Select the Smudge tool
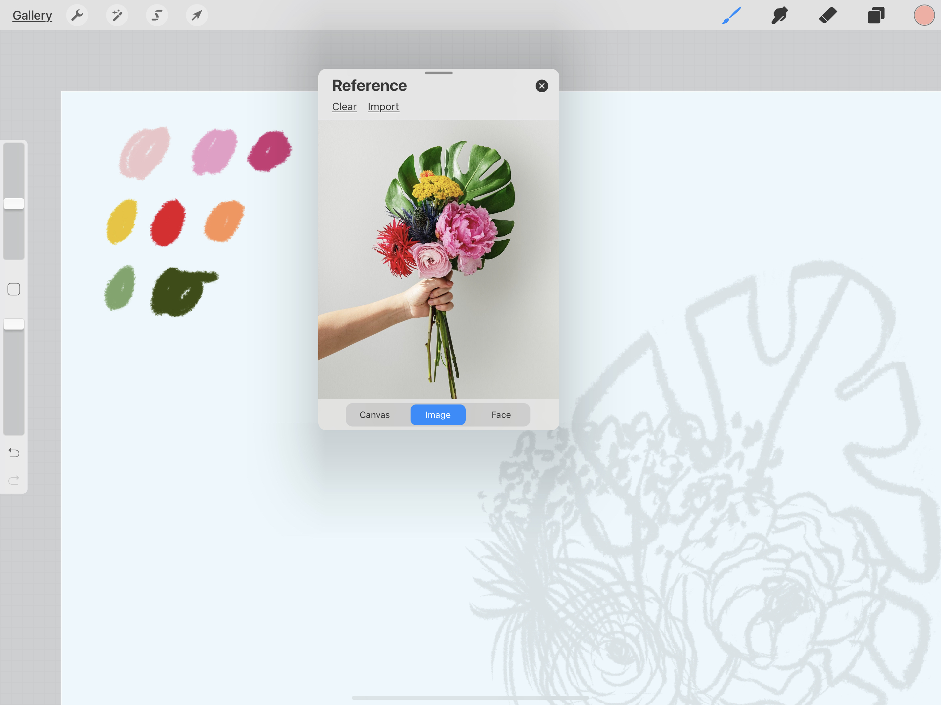Screen dimensions: 941x705 [x=779, y=15]
